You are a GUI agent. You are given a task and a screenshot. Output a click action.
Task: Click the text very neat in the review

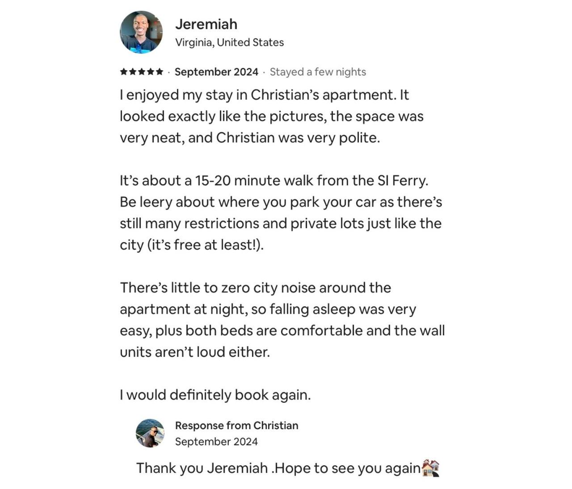pyautogui.click(x=152, y=138)
